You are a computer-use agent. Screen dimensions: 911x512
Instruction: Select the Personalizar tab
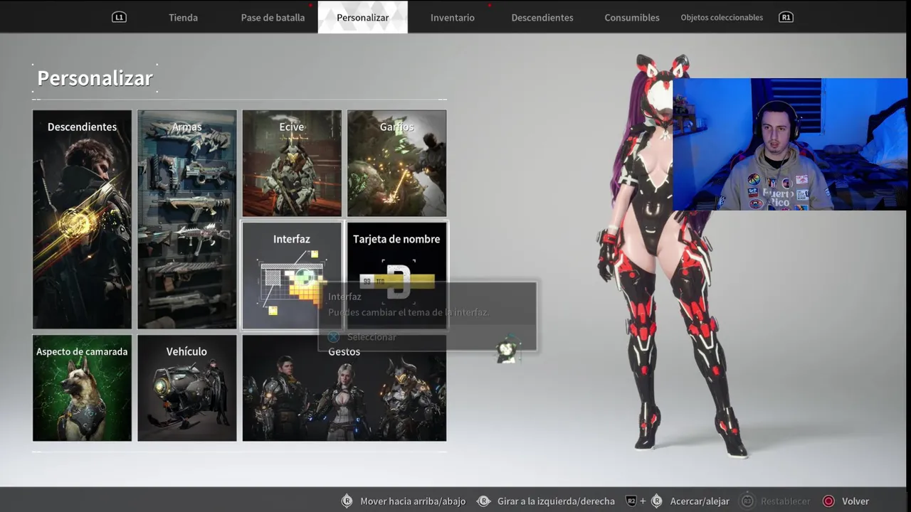click(x=363, y=17)
